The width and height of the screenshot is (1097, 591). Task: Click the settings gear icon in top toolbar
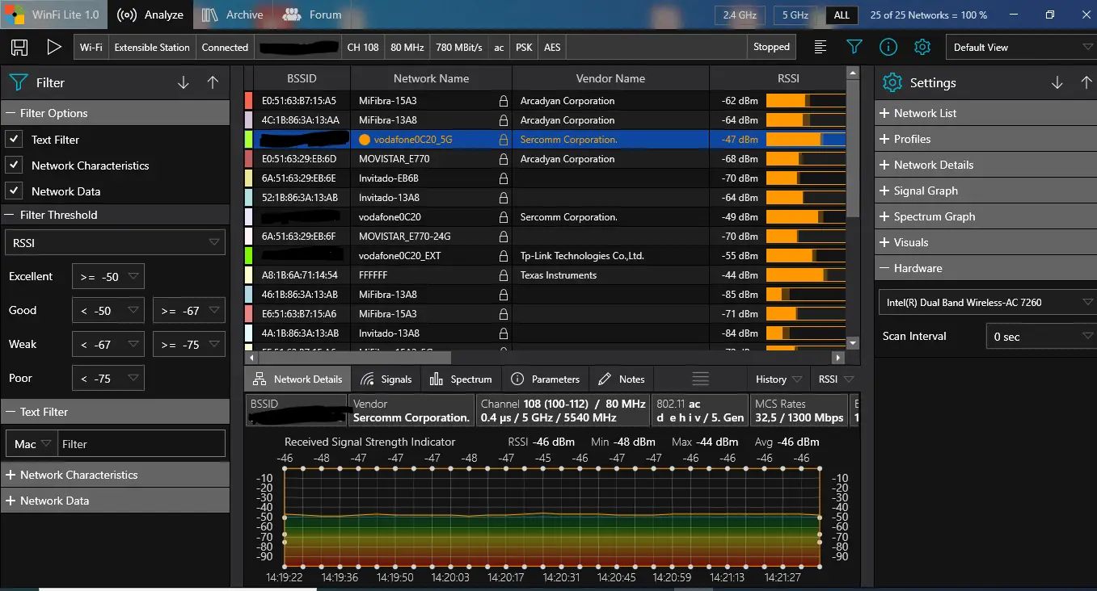click(x=922, y=47)
